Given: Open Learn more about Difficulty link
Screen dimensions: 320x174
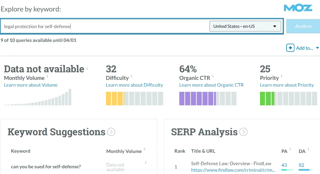Looking at the screenshot, I should 134,85.
